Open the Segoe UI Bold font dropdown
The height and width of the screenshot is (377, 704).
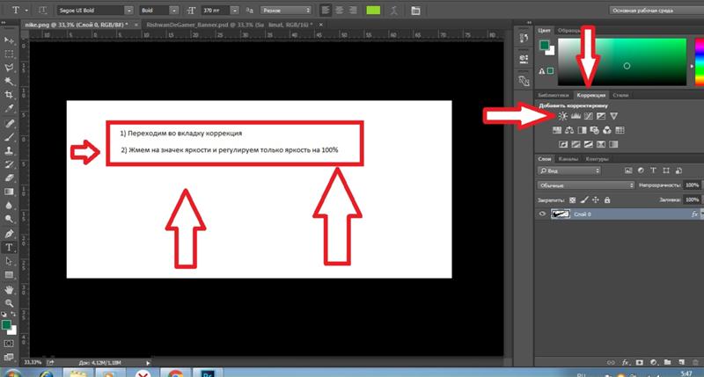91,10
